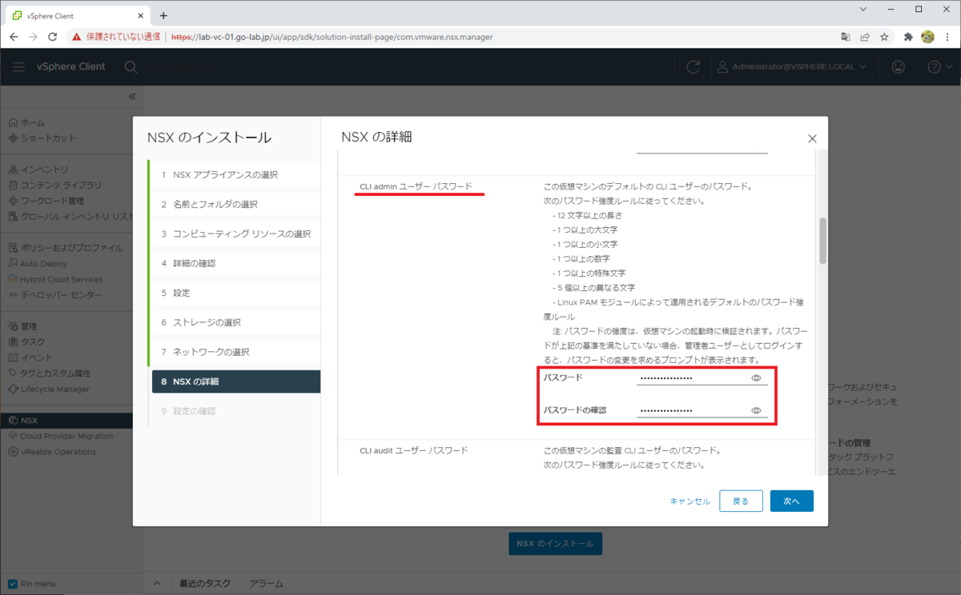Click the share page icon in address bar
961x595 pixels.
865,37
